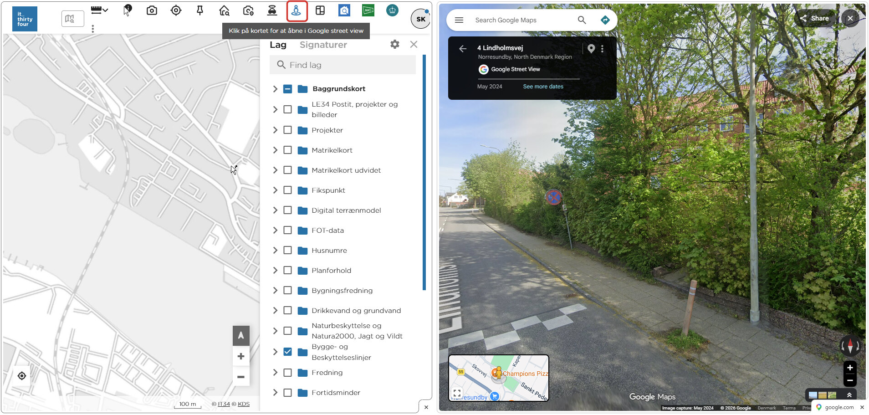The image size is (869, 415).
Task: Toggle the Baggrundskort checkbox
Action: click(x=287, y=89)
